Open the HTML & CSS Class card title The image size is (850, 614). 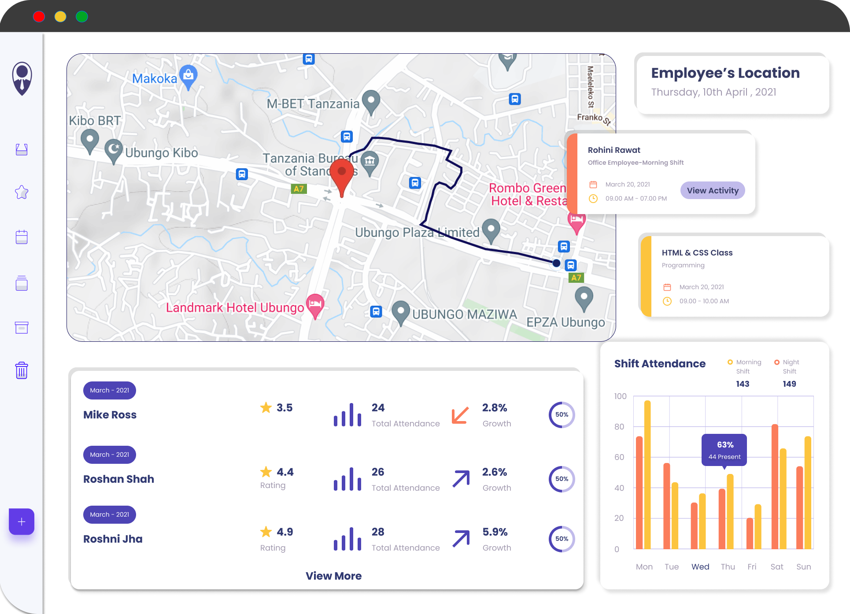[697, 253]
